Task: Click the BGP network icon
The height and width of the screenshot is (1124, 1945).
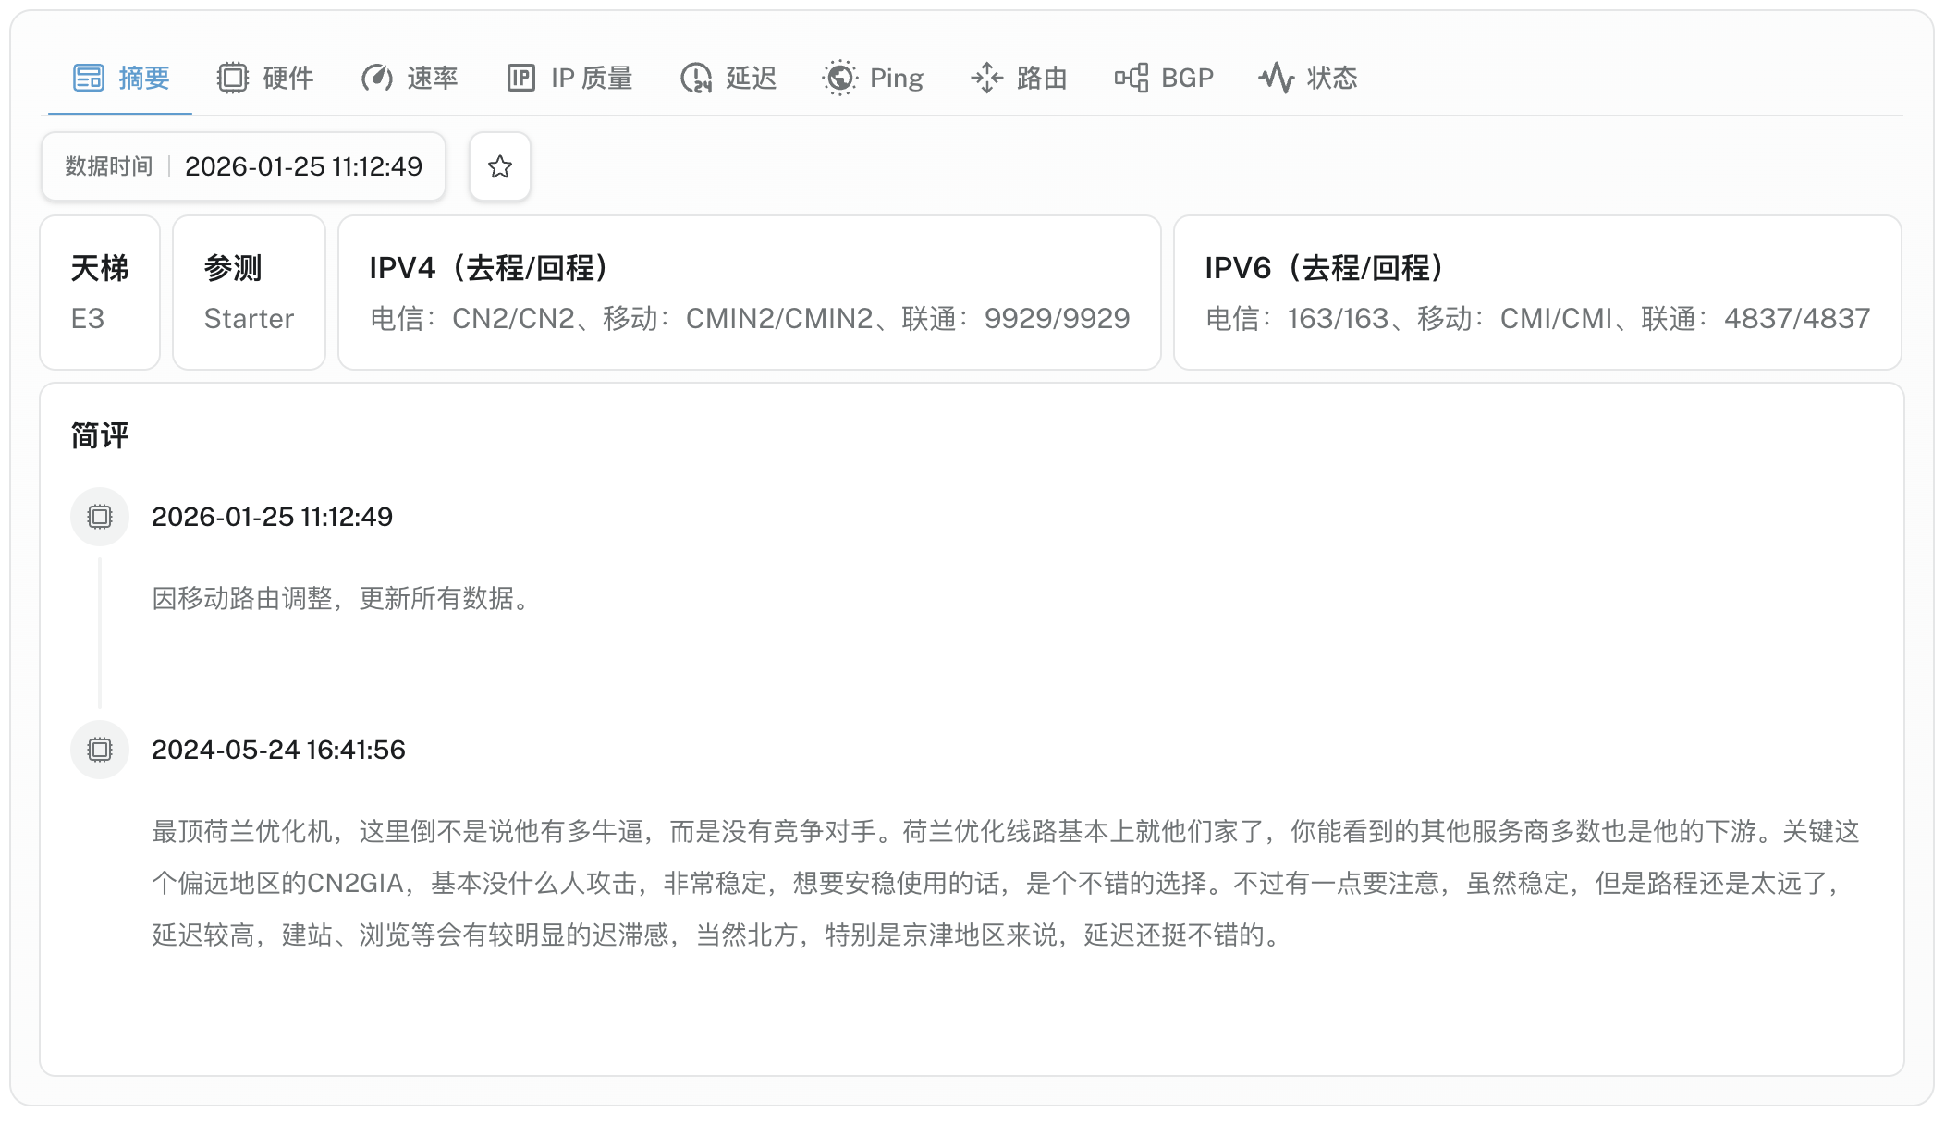Action: [x=1132, y=78]
